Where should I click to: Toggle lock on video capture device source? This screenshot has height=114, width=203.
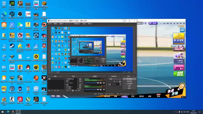[x=80, y=79]
